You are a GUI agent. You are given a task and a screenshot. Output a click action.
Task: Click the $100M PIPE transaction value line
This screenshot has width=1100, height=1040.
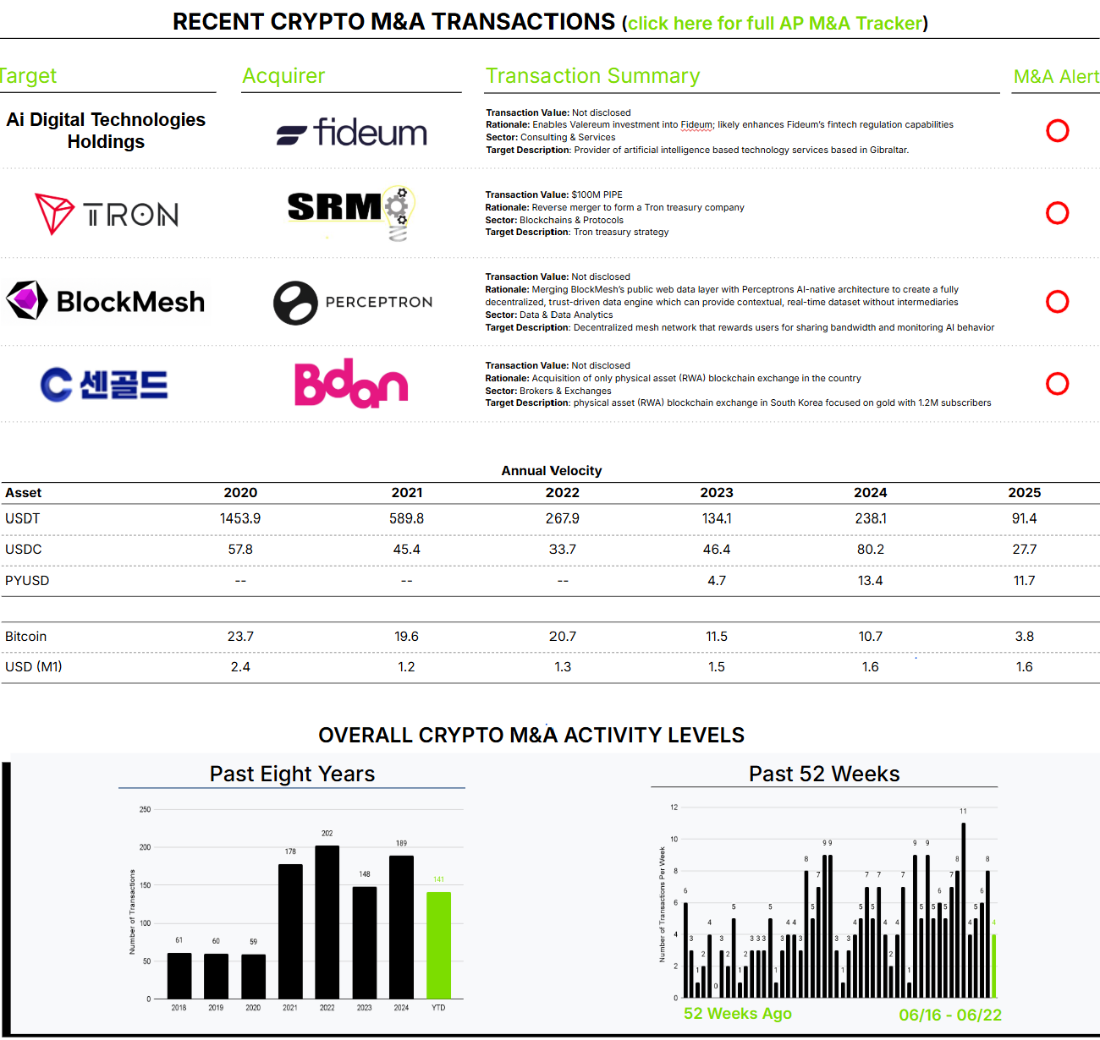554,194
